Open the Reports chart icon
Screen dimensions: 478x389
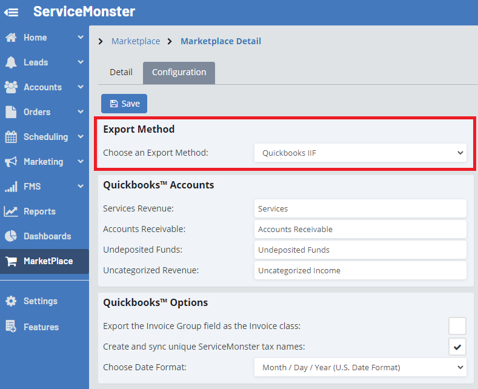[x=11, y=211]
